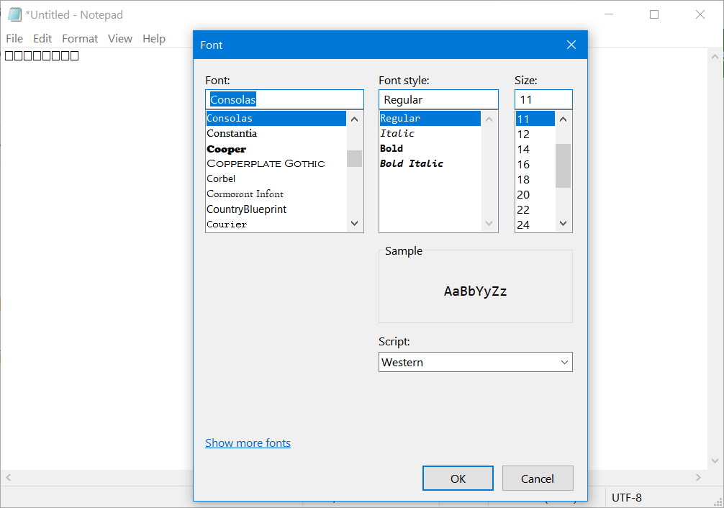Select Cormorant Infant font
This screenshot has width=724, height=508.
276,194
